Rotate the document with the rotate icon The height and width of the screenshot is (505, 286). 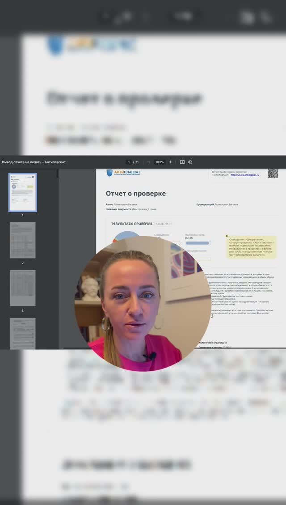click(190, 162)
